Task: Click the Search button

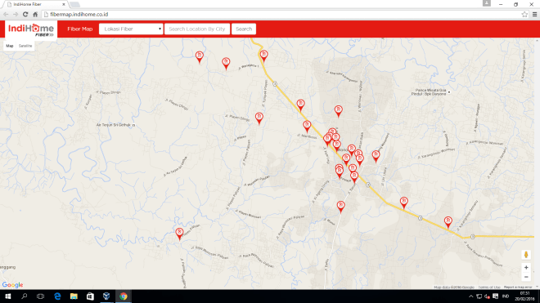Action: [244, 29]
